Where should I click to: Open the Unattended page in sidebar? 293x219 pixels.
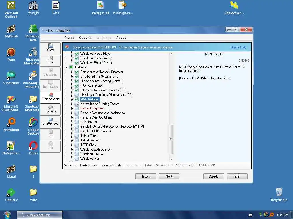tap(50, 121)
